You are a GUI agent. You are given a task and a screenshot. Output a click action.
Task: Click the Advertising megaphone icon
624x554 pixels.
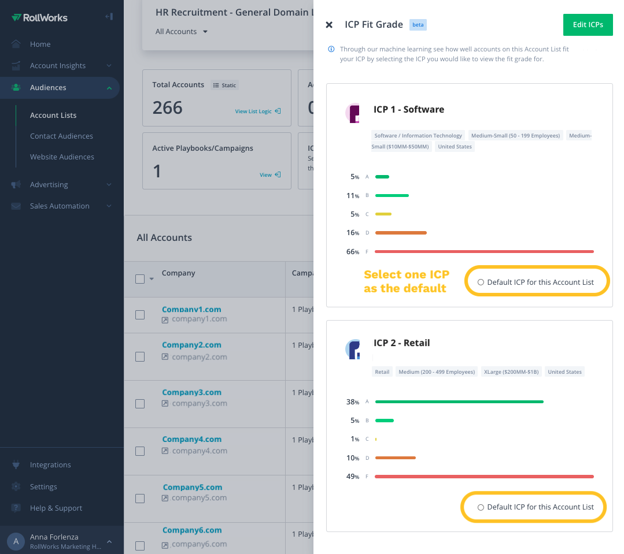pyautogui.click(x=15, y=184)
